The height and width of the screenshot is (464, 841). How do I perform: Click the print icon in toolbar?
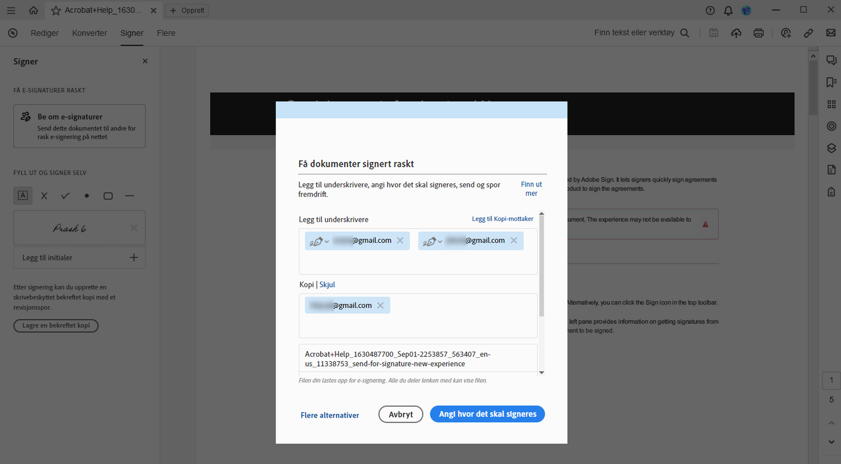tap(758, 33)
